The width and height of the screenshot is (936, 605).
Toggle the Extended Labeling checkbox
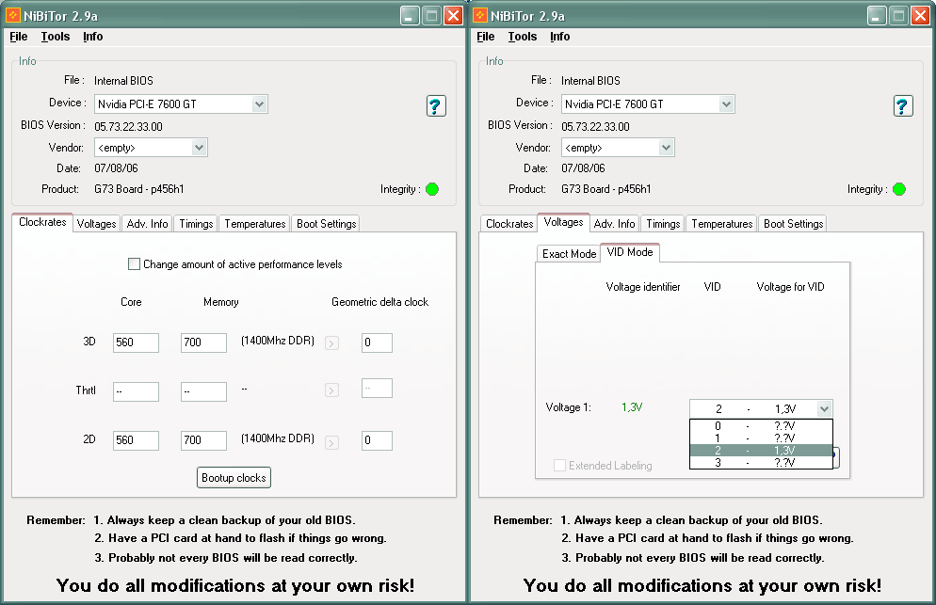(559, 466)
